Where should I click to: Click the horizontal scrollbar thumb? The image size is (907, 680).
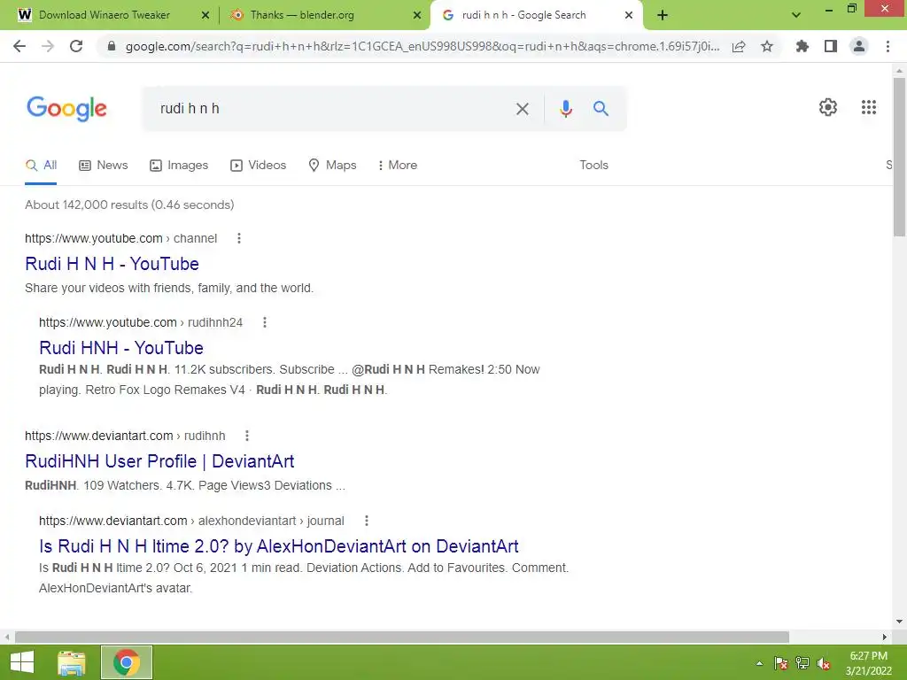click(402, 637)
